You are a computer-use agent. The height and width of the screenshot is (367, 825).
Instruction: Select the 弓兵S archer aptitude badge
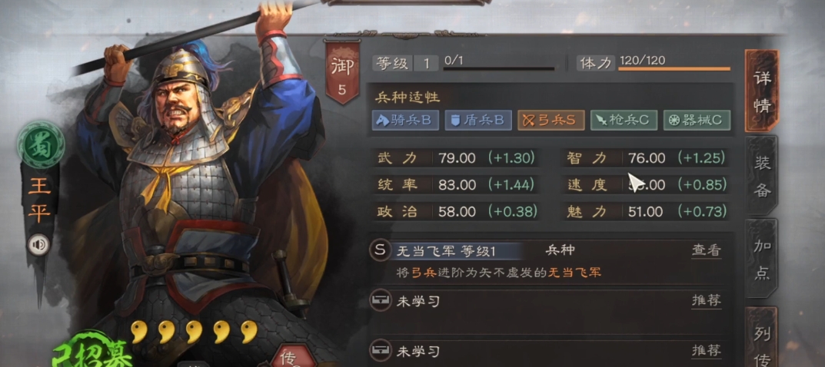(x=551, y=121)
